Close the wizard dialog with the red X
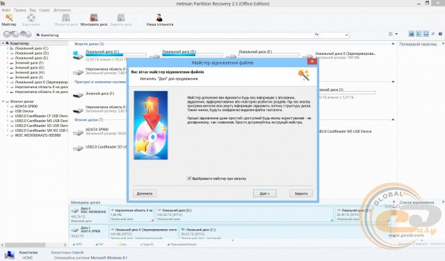This screenshot has width=445, height=261. pos(312,61)
